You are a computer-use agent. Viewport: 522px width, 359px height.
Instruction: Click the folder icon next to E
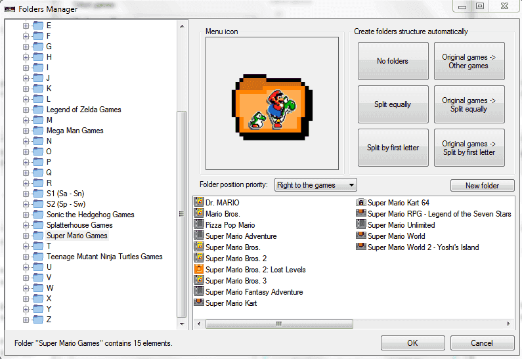point(38,26)
